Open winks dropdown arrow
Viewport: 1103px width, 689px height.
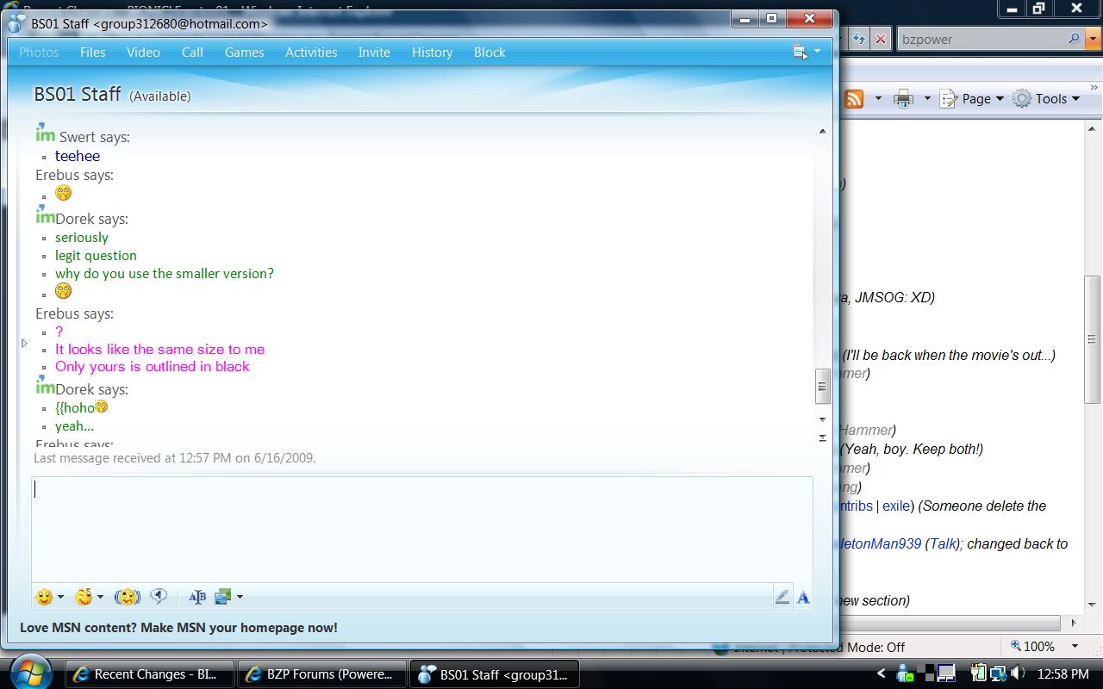click(100, 597)
